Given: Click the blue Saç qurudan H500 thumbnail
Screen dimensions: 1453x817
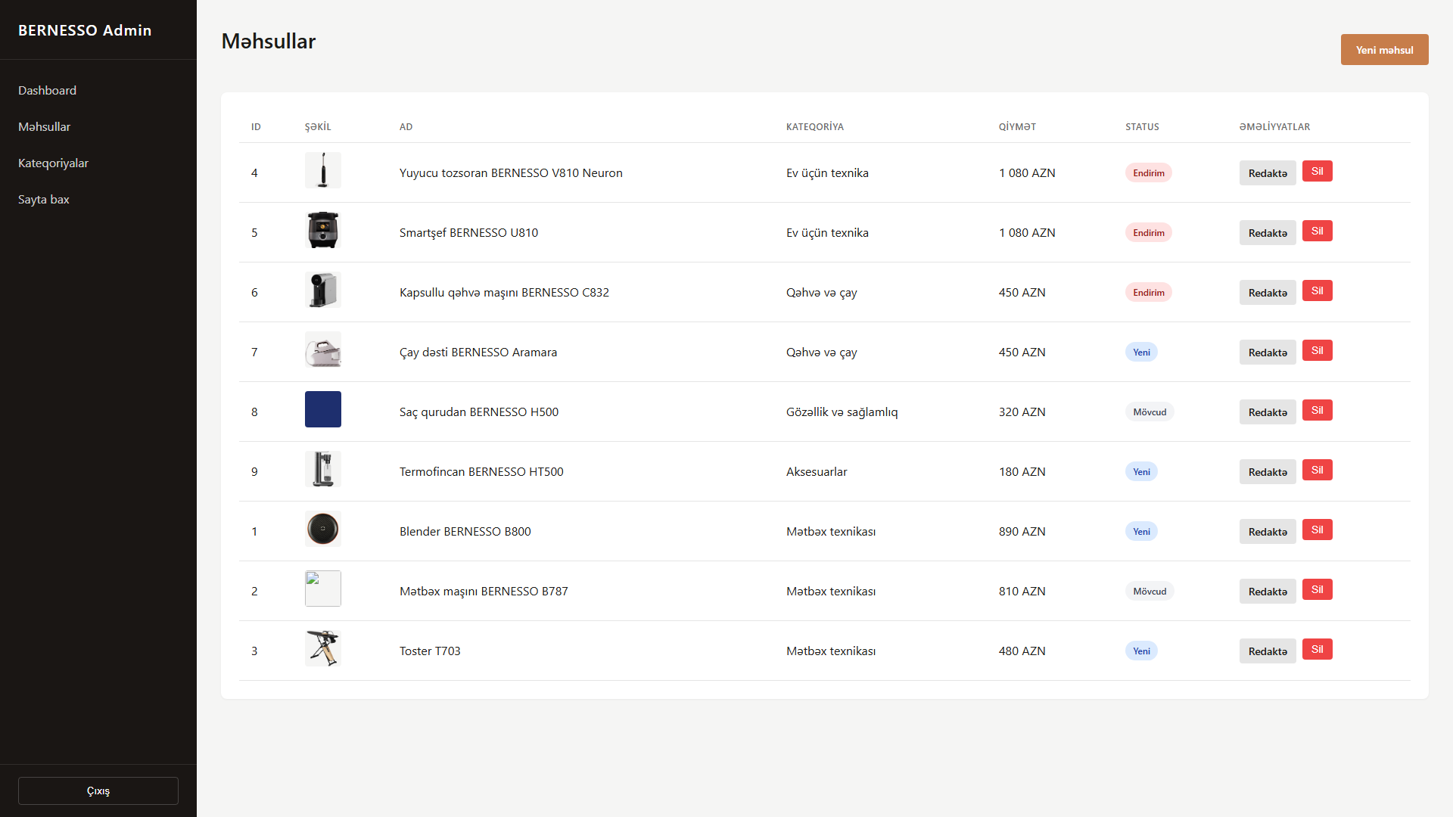Looking at the screenshot, I should pyautogui.click(x=323, y=409).
